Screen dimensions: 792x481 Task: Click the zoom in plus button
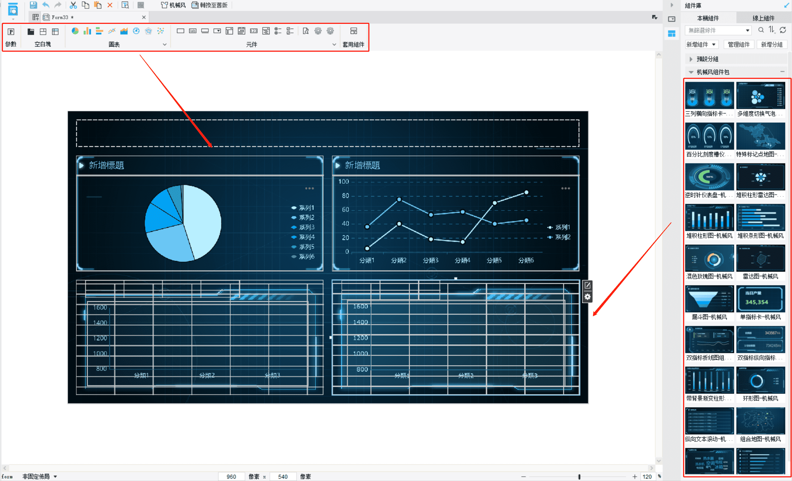[x=635, y=477]
